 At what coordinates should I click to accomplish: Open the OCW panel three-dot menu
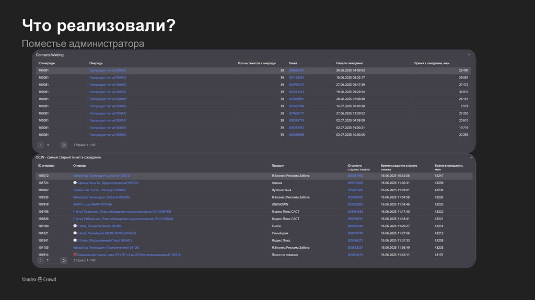click(471, 157)
